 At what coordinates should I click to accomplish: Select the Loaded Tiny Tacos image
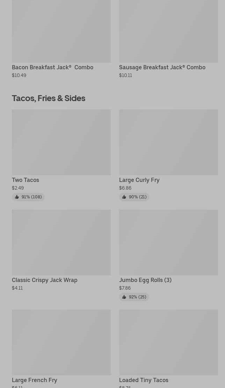pos(168,342)
